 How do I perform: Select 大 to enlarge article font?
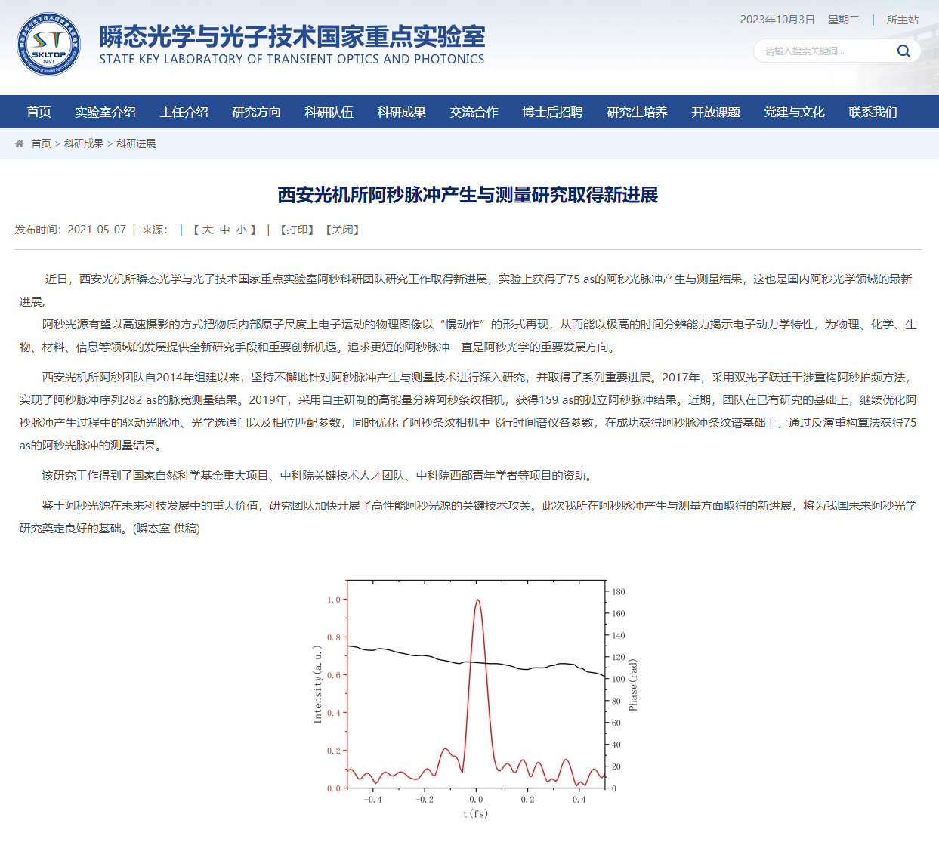click(205, 229)
